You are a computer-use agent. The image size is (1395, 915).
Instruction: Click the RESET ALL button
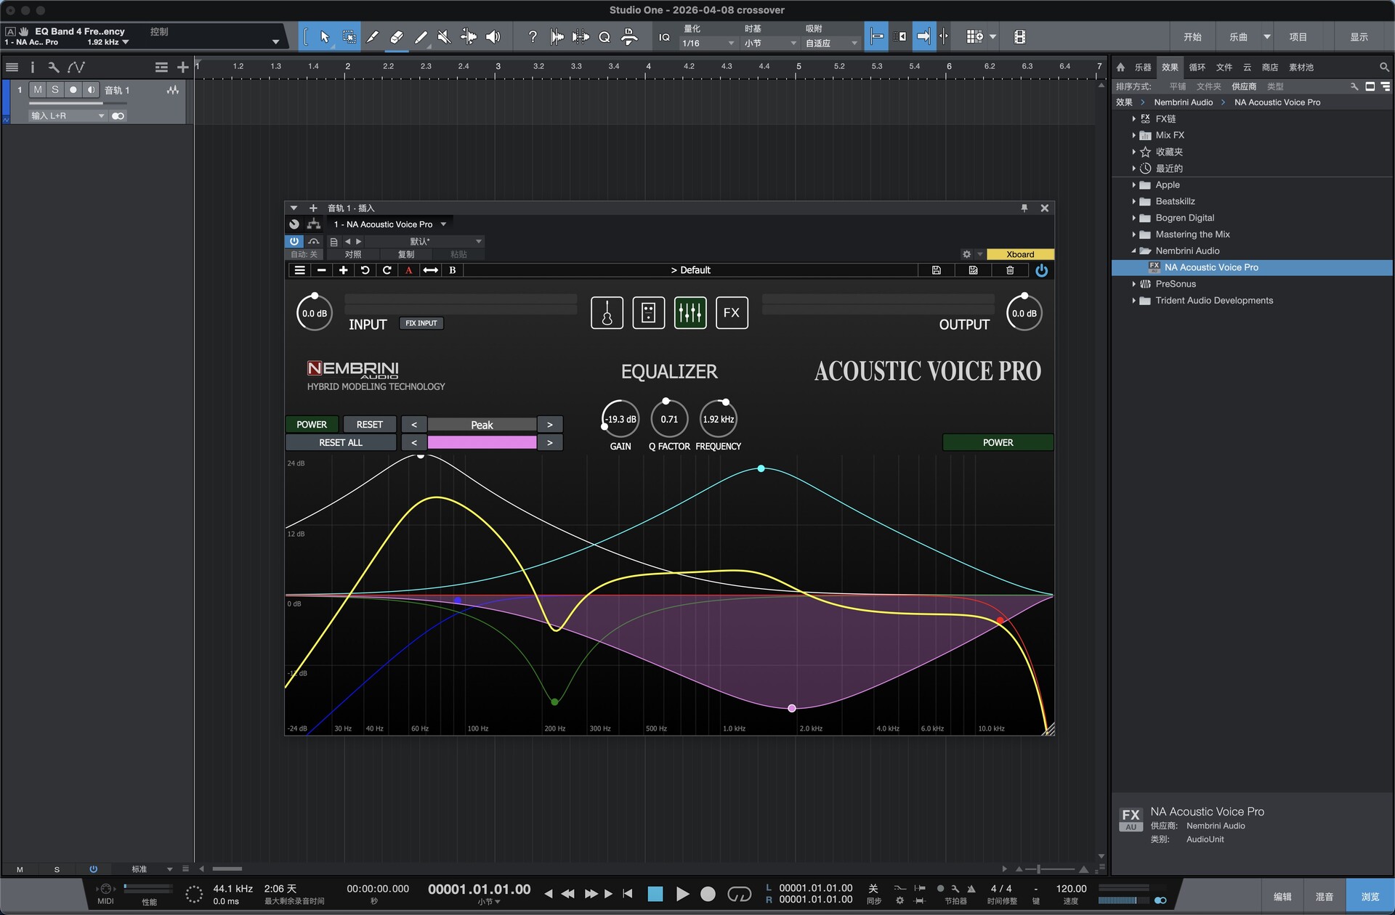(340, 443)
